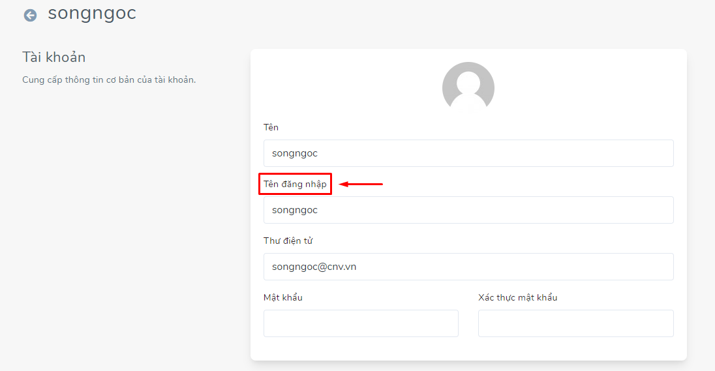This screenshot has width=715, height=371.
Task: Focus the Tên đăng nhập input field
Action: [x=468, y=210]
